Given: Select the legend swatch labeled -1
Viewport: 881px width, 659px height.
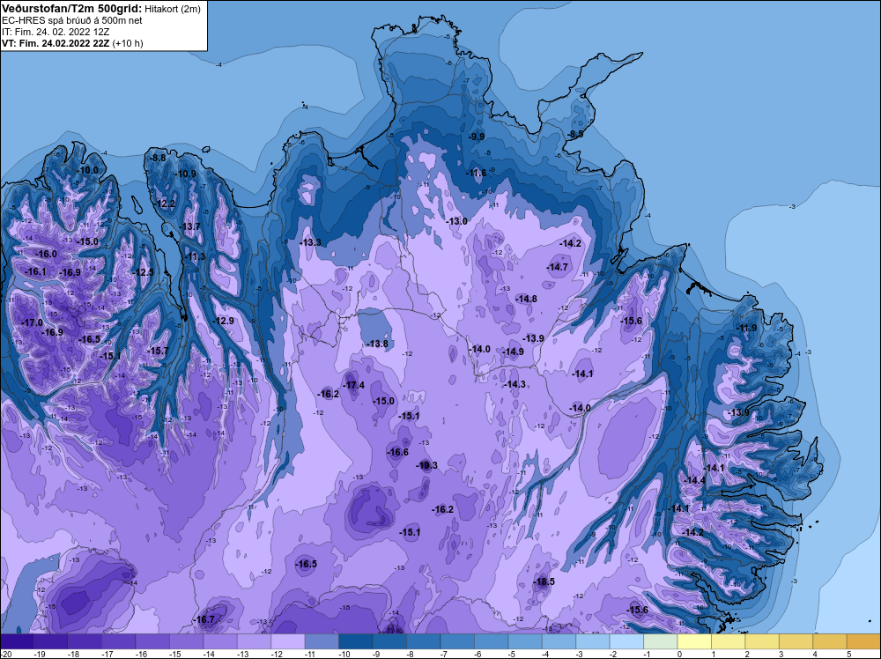Looking at the screenshot, I should (x=661, y=641).
